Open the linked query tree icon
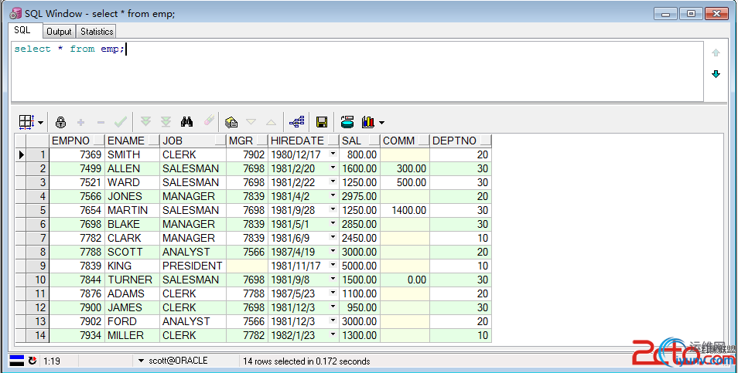Screen dimensions: 738x373 [297, 122]
